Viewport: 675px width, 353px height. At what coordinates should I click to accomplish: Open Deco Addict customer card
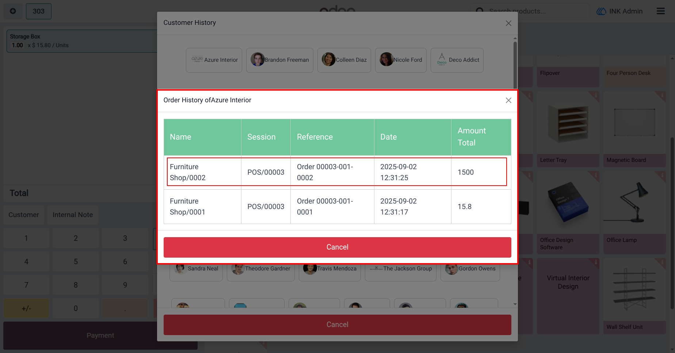click(457, 60)
